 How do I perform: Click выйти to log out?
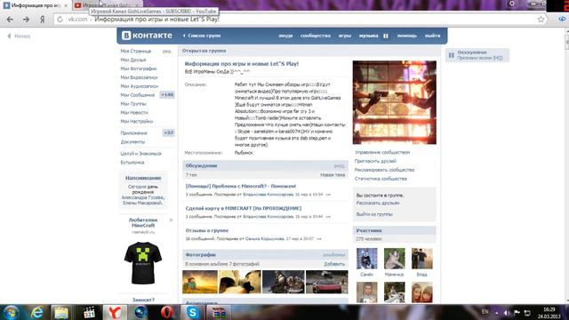coord(432,36)
